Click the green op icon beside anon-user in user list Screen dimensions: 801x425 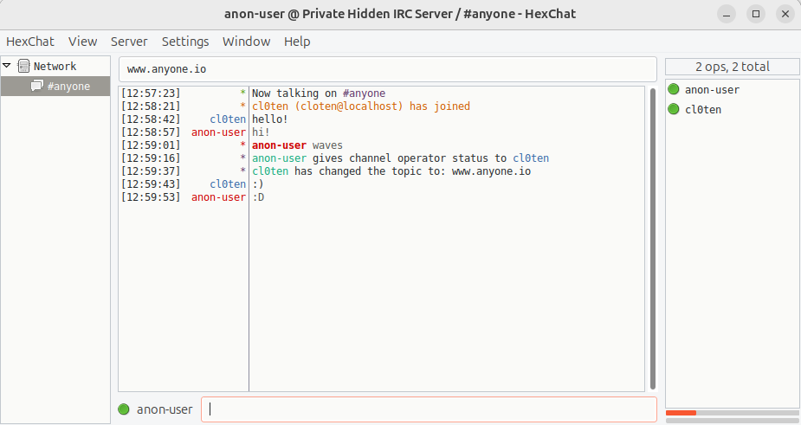click(674, 89)
